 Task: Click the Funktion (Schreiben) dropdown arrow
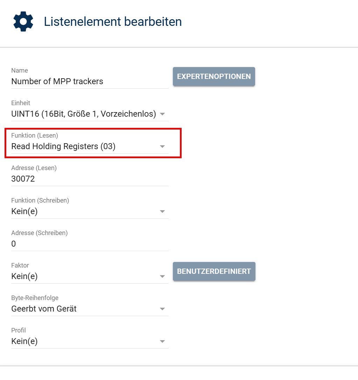point(162,212)
